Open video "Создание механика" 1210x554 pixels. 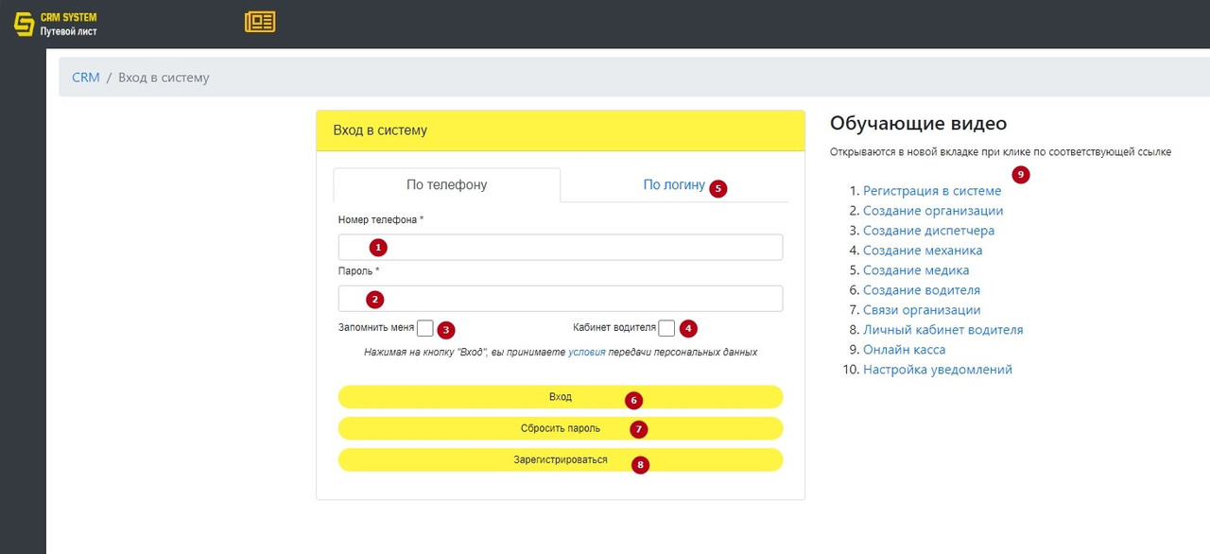tap(923, 251)
